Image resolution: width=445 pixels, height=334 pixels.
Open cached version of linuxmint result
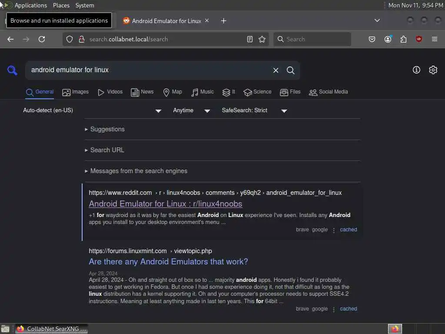coord(349,309)
